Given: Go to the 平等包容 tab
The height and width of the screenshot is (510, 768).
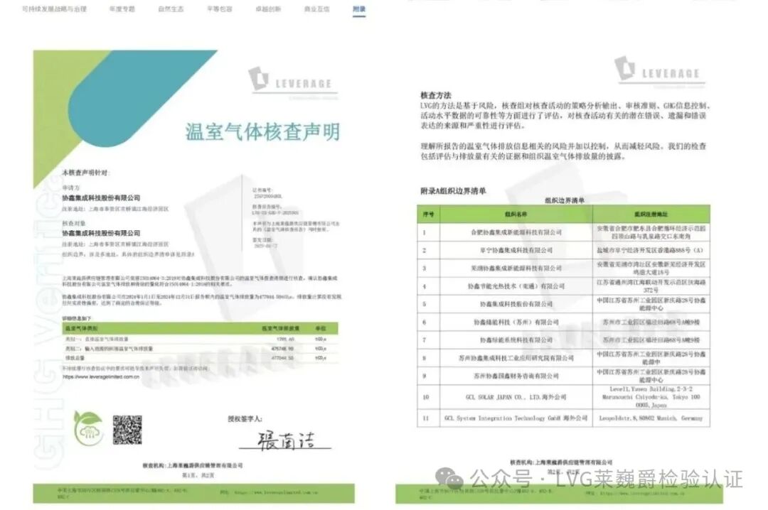Looking at the screenshot, I should [220, 9].
